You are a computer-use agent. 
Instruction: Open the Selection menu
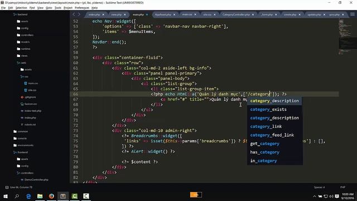21,8
